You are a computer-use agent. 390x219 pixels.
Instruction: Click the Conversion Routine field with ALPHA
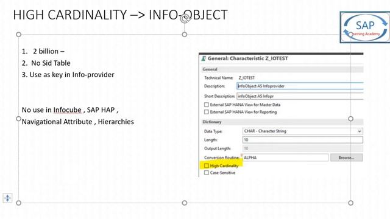(x=285, y=158)
